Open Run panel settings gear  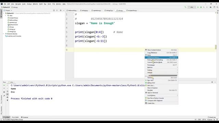[212, 82]
